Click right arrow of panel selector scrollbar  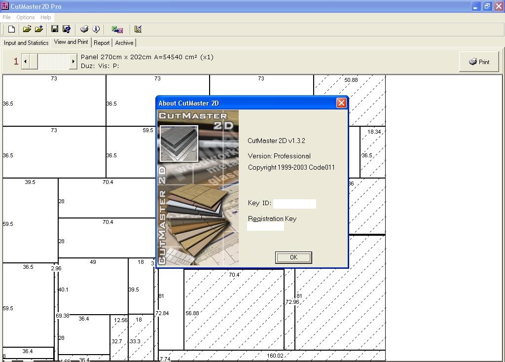73,61
